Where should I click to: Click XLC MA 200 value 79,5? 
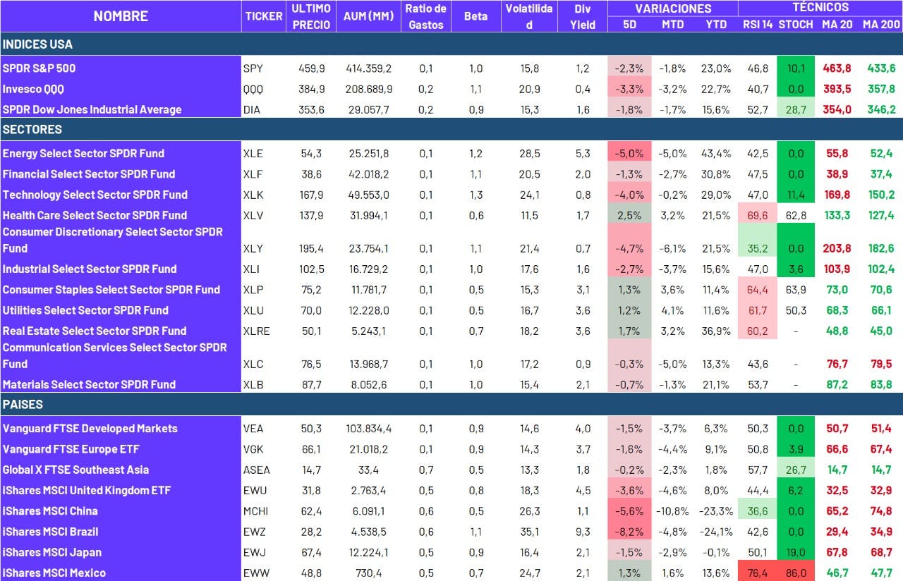(x=882, y=364)
